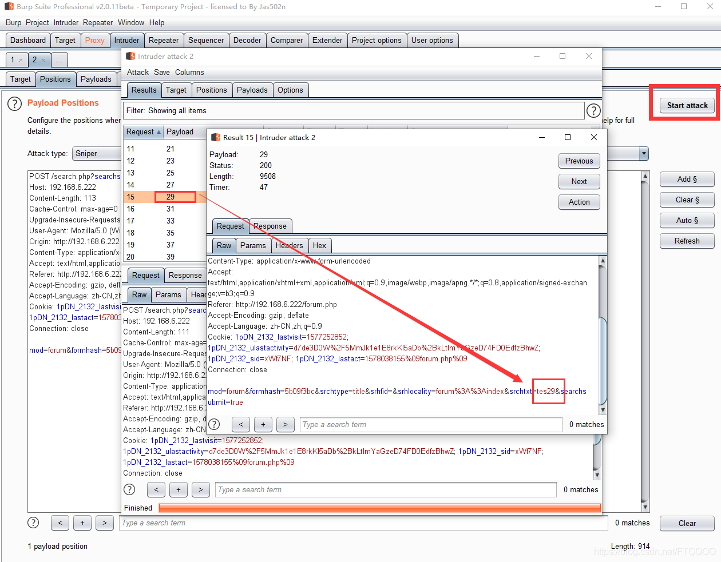Click the Auto § button
Screen dimensions: 721x562
point(687,221)
